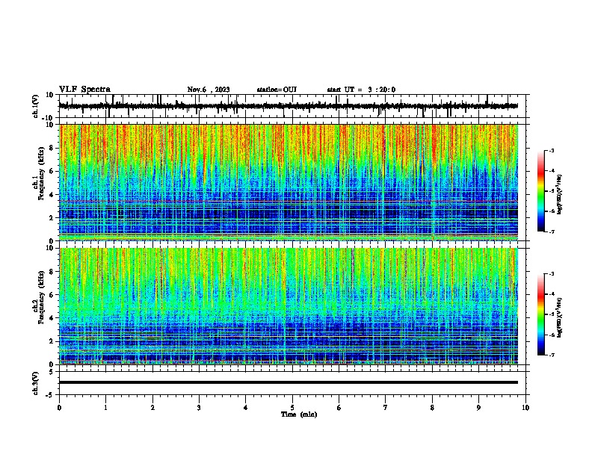Click the time axis tick label '7'
The image size is (592, 457).
tap(386, 408)
